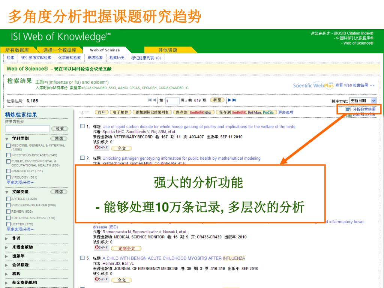Click the 结果内检索 search text box
This screenshot has height=288, width=384.
[27, 129]
